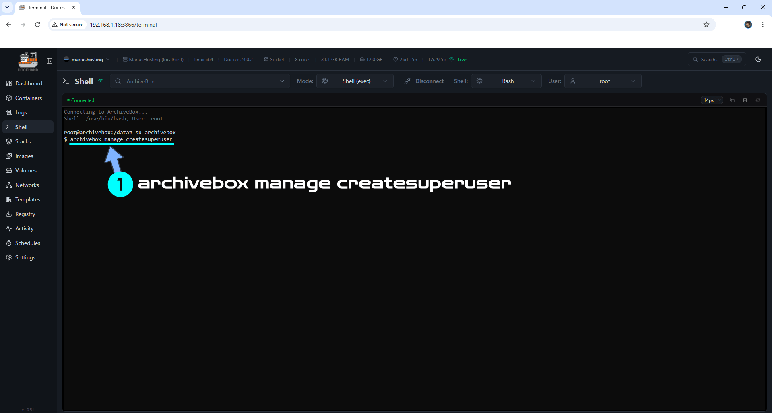The image size is (772, 413).
Task: Open Containers in sidebar
Action: point(28,98)
